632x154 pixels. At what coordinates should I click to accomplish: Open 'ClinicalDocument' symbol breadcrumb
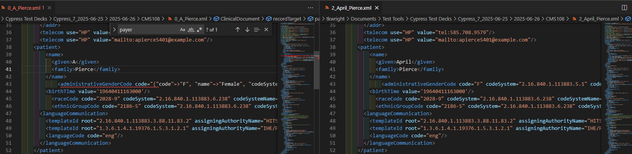pyautogui.click(x=236, y=19)
